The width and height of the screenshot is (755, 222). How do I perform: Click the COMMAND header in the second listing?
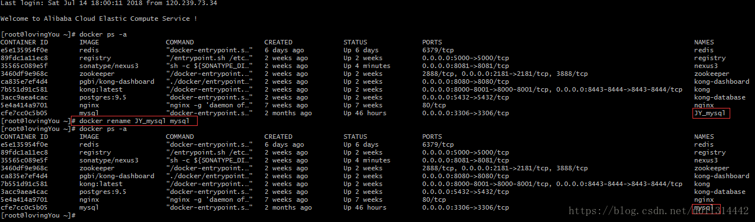180,137
